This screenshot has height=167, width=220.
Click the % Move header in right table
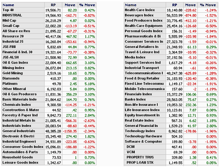point(208,5)
